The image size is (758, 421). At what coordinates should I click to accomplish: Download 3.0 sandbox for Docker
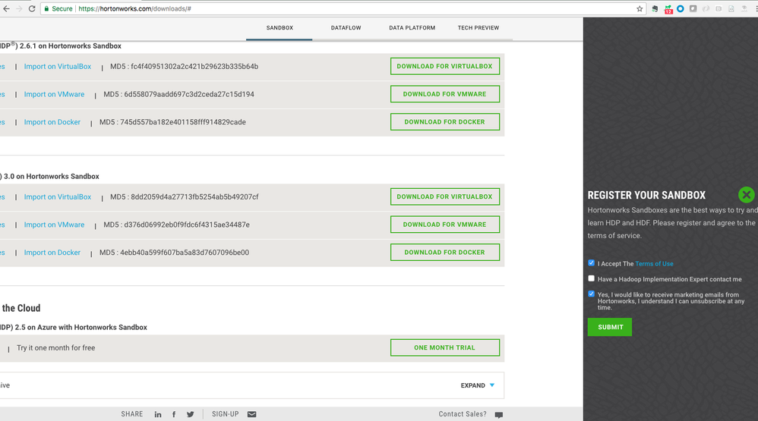(x=445, y=253)
